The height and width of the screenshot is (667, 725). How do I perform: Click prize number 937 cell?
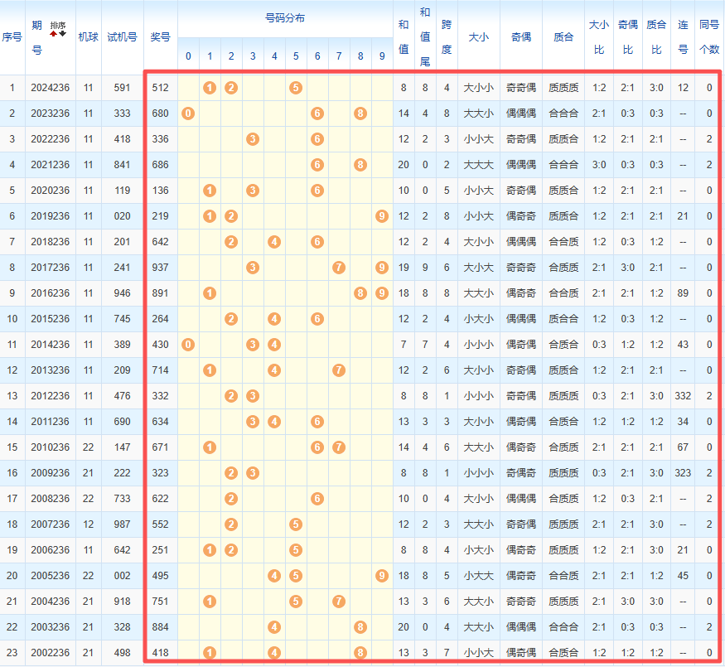(x=161, y=268)
